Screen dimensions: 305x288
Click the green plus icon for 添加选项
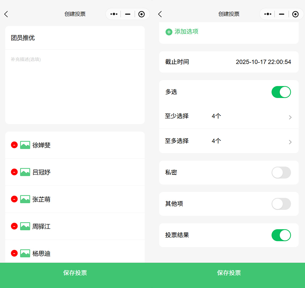pos(169,32)
